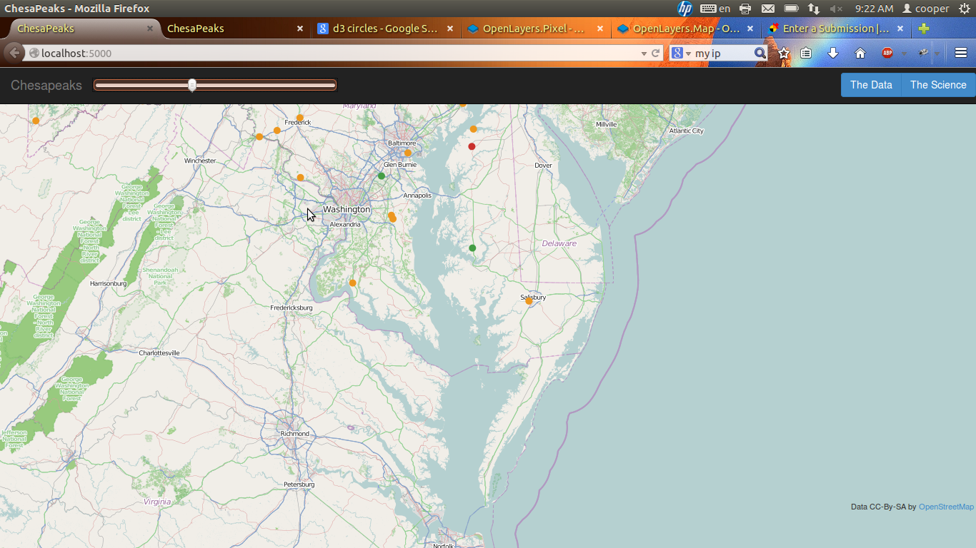Click the time slider handle
976x548 pixels.
[192, 86]
